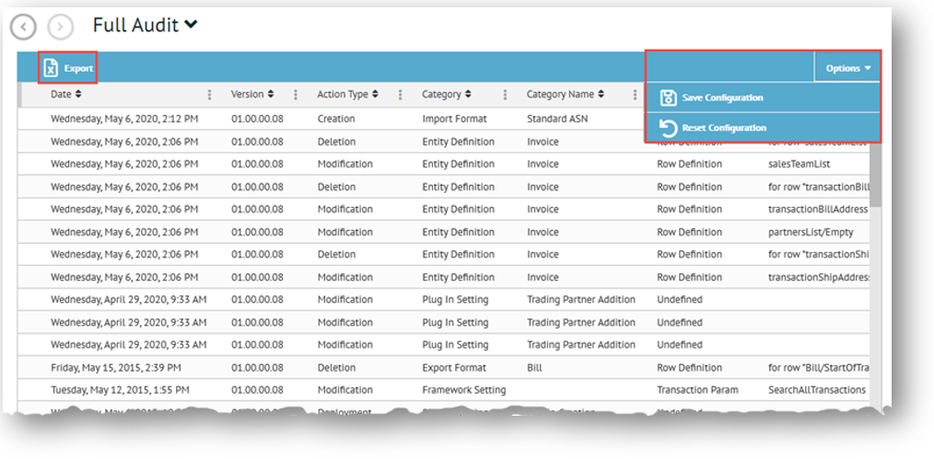Open Category column three-dot menu
Screen dimensions: 934x459
(x=505, y=95)
